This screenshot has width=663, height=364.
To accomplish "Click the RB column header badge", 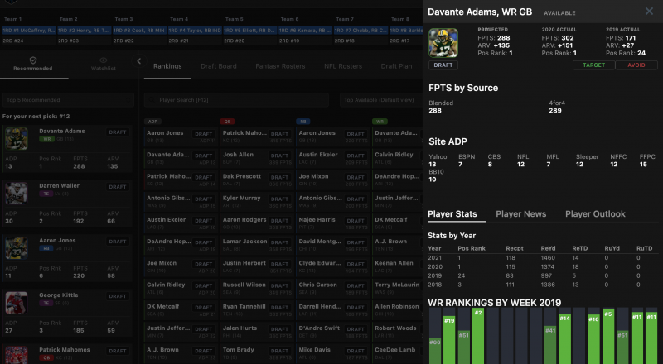I will pyautogui.click(x=303, y=122).
